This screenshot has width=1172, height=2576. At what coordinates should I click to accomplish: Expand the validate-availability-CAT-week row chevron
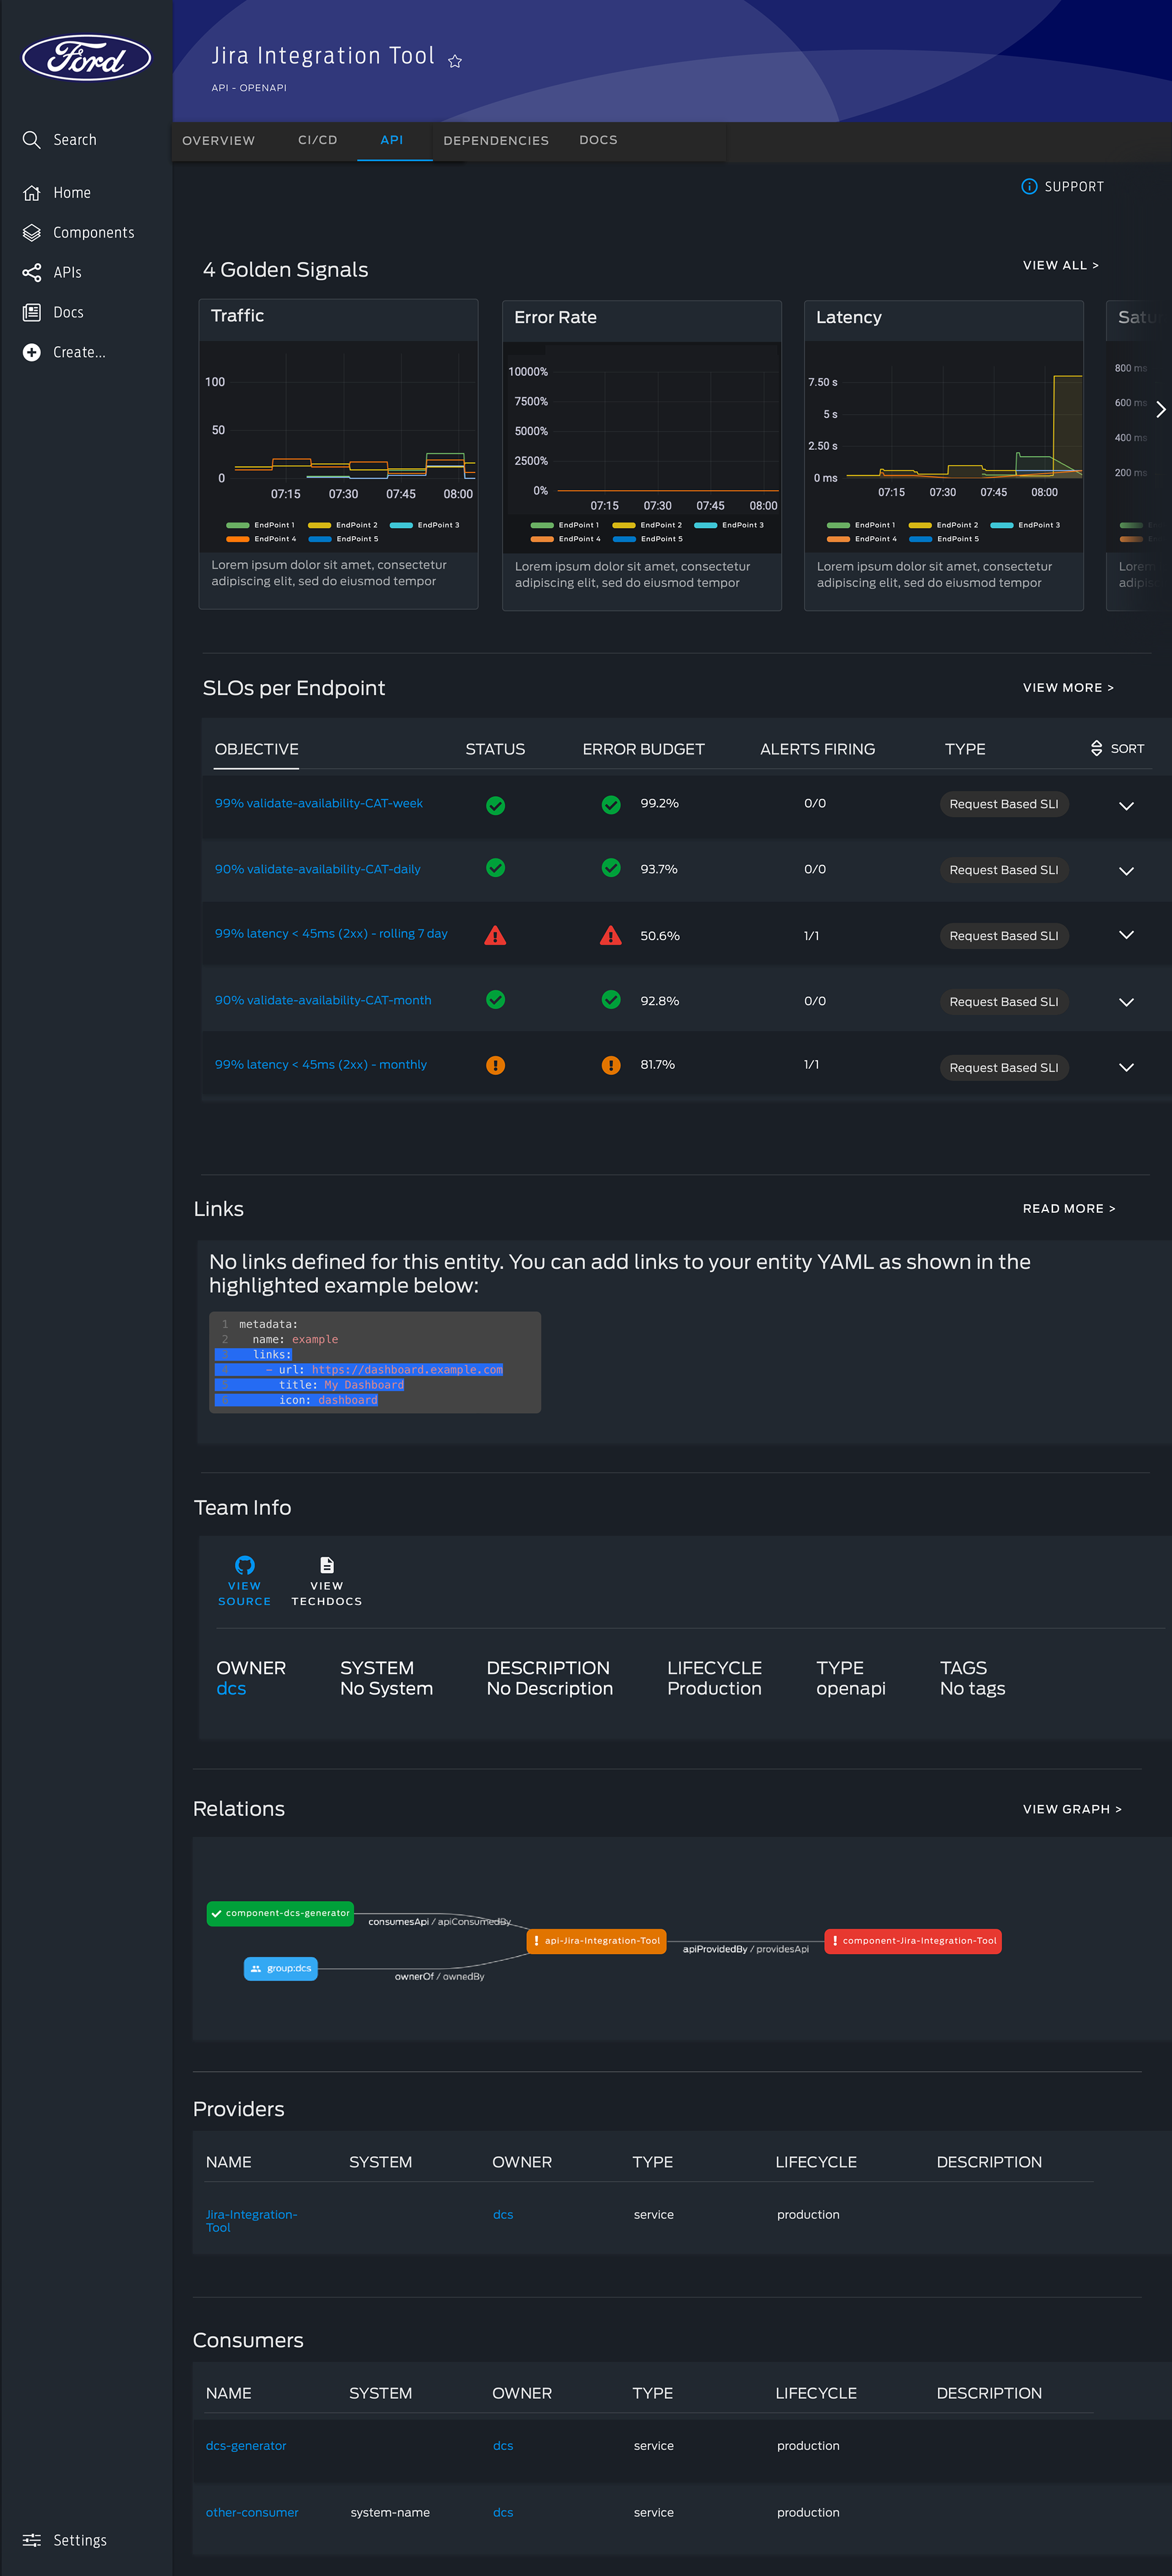(1126, 806)
